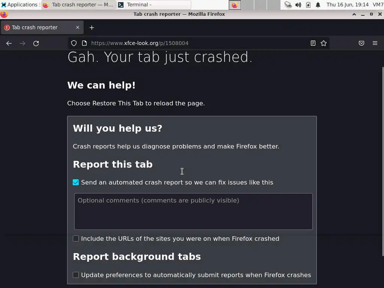Screen dimensions: 384x288
Task: Click into the Optional comments text area
Action: point(193,211)
